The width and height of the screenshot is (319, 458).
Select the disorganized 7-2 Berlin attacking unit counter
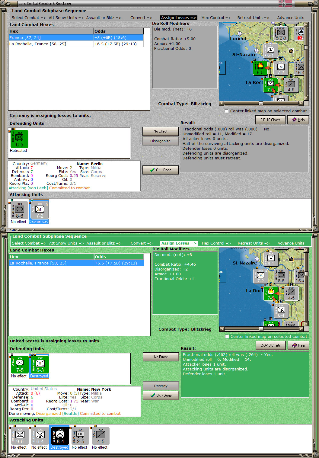point(40,210)
